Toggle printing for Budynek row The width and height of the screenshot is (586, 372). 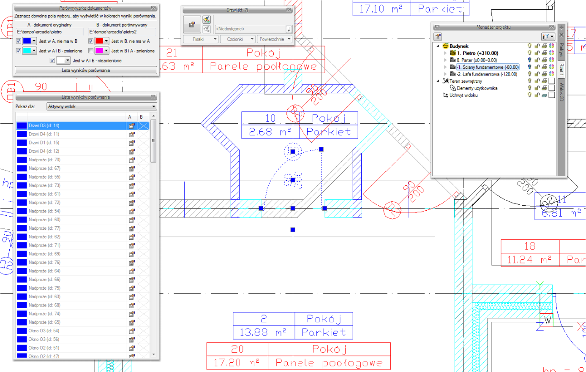(x=545, y=46)
